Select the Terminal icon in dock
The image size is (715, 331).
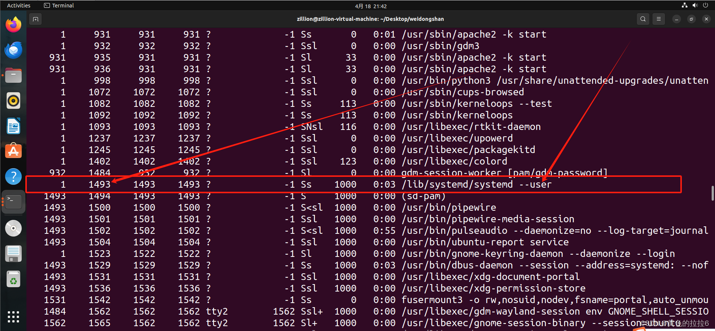(x=13, y=202)
